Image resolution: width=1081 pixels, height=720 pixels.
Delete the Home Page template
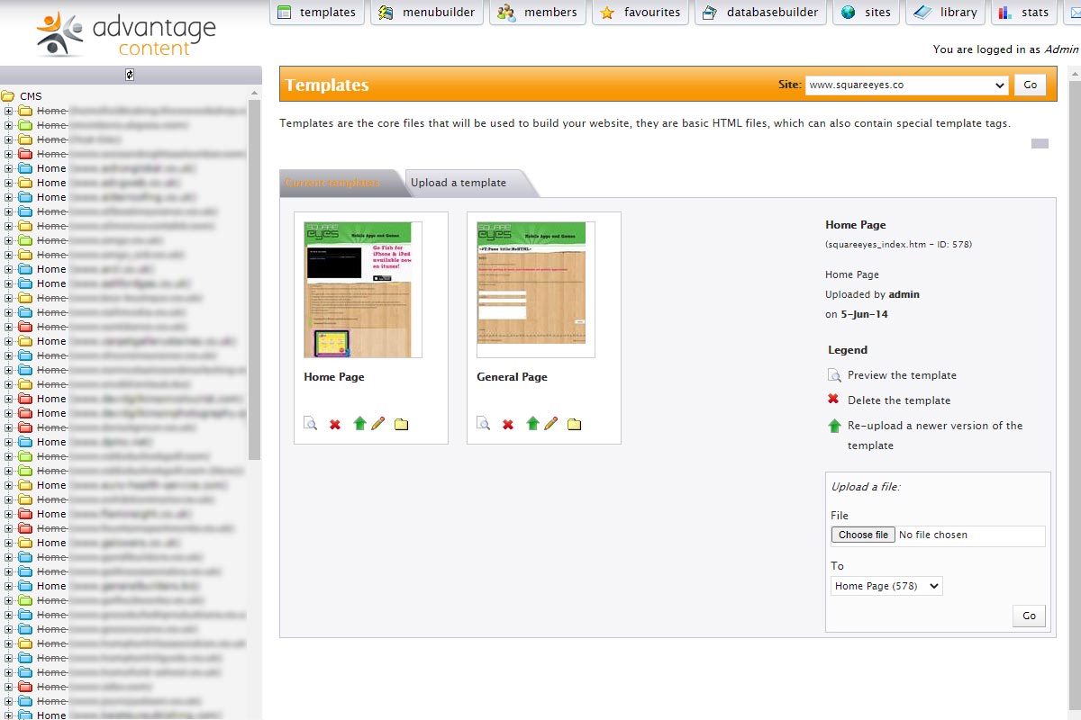pyautogui.click(x=335, y=424)
